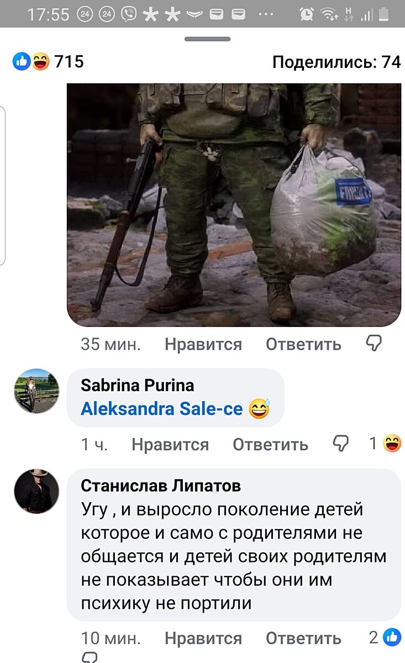
Task: Open the Станислав Липатов commenter name
Action: coord(161,486)
